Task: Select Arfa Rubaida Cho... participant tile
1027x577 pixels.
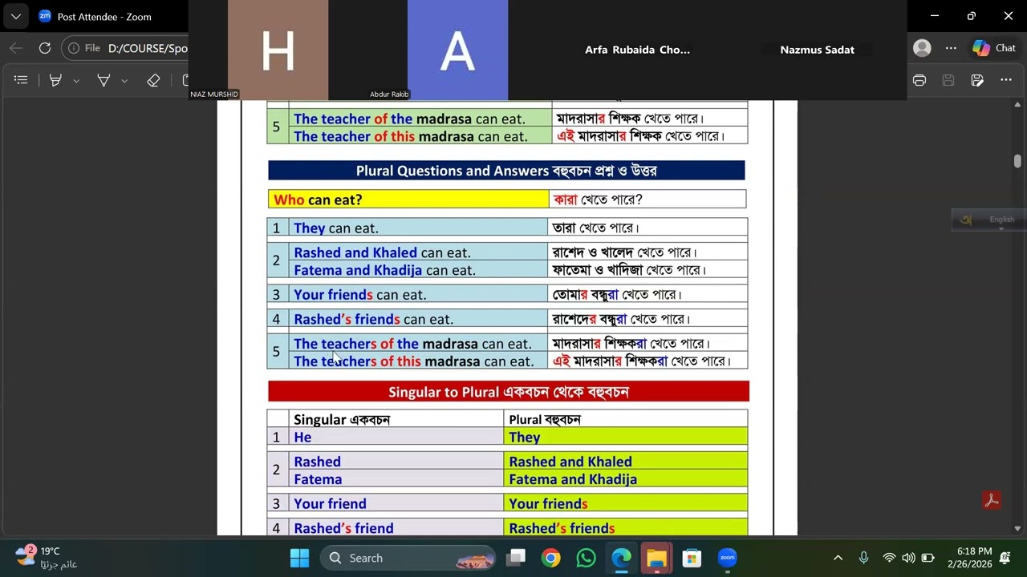Action: coord(637,50)
